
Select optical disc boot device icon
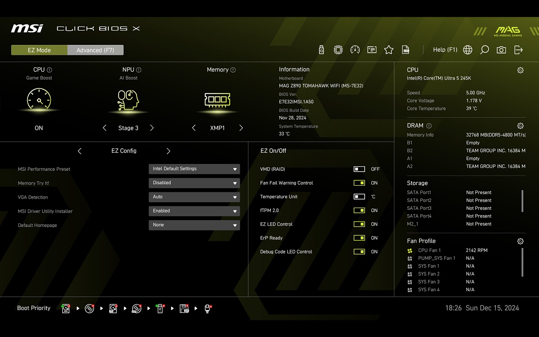[89, 308]
